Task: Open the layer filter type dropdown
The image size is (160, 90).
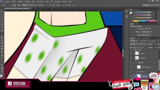Action: pos(133,41)
